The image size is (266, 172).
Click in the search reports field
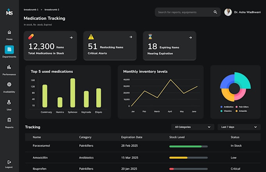[184, 12]
